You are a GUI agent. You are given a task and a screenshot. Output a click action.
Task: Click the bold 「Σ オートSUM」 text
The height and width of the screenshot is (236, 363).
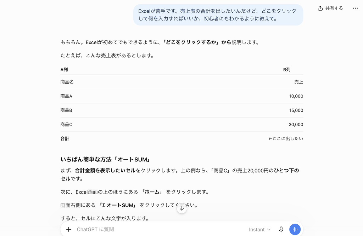[x=117, y=205]
